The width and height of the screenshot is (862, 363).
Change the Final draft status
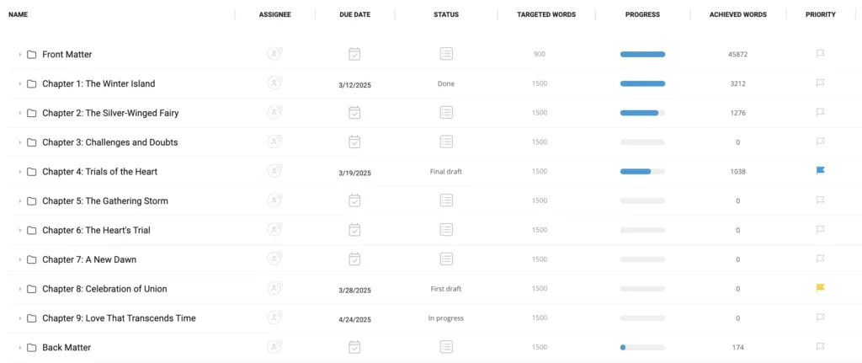coord(446,172)
